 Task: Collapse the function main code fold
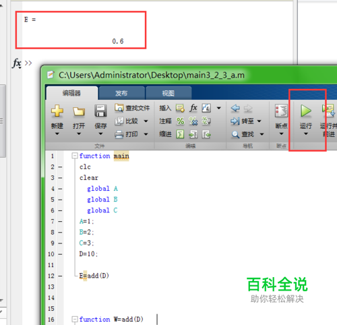pos(75,156)
